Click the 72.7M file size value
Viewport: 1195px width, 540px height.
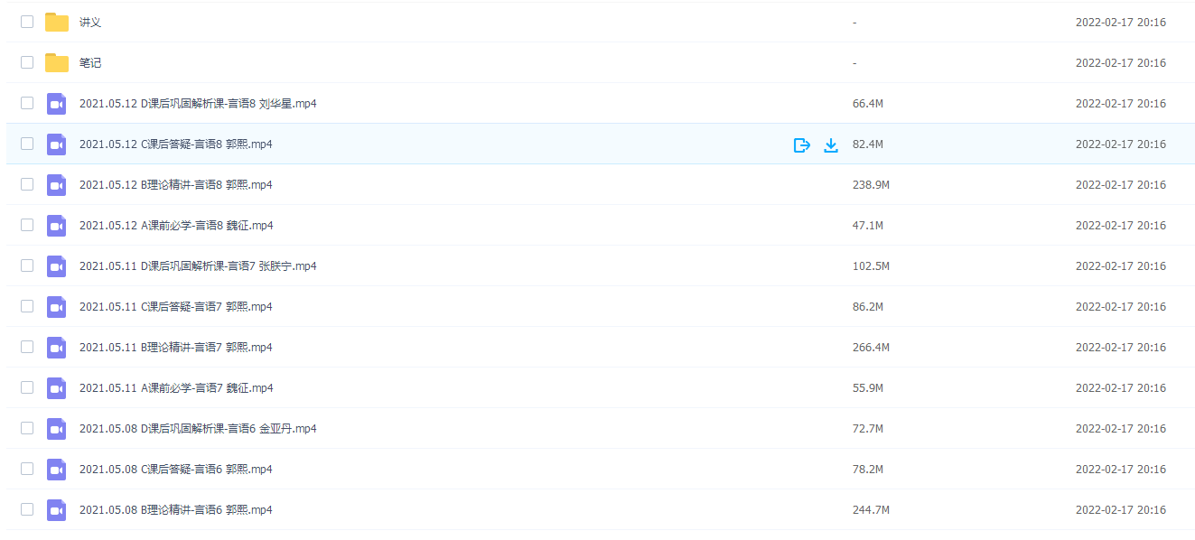pyautogui.click(x=868, y=429)
